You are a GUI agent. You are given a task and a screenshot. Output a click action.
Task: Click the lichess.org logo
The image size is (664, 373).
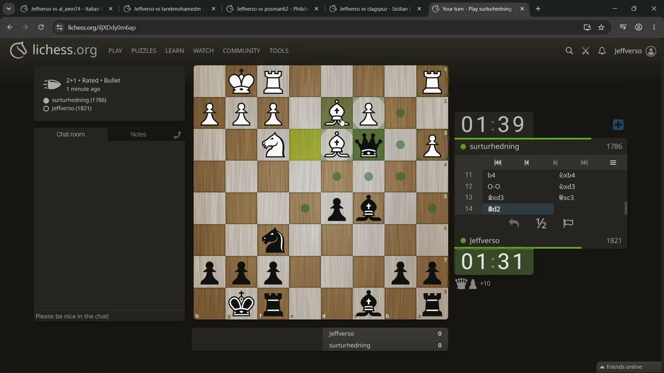tap(53, 50)
